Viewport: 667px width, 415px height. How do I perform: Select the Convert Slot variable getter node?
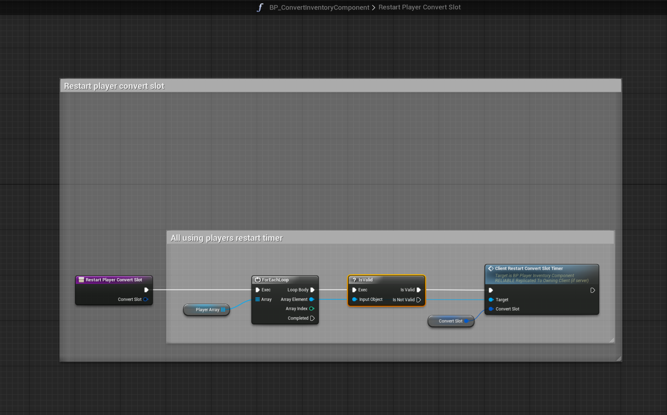click(450, 321)
